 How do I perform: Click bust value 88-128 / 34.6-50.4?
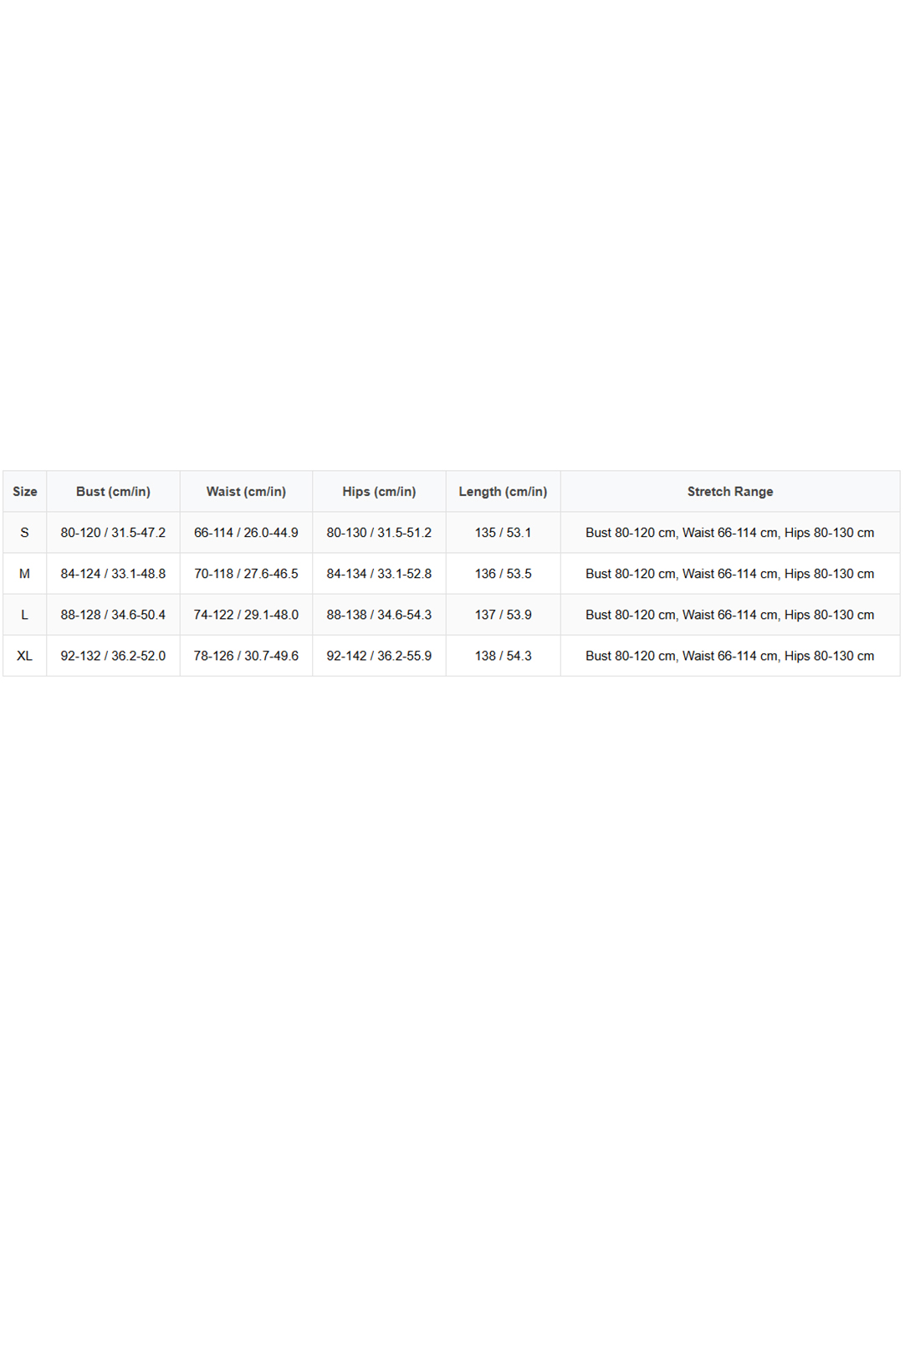coord(113,615)
